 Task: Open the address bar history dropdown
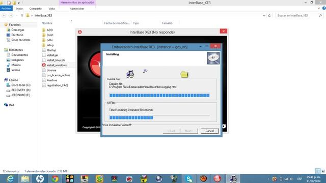264,16
